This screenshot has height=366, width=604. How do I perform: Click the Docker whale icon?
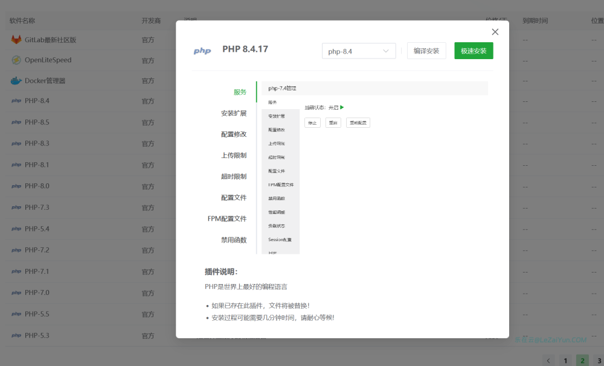click(x=16, y=81)
